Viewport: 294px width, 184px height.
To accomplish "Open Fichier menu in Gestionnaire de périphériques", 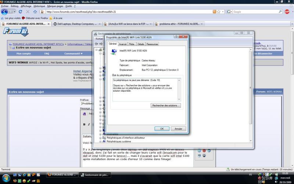I will coord(99,39).
